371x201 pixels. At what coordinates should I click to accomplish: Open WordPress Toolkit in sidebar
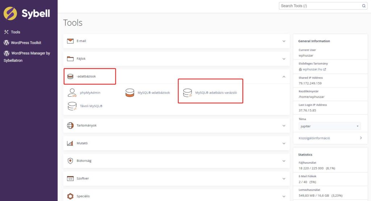coord(26,43)
